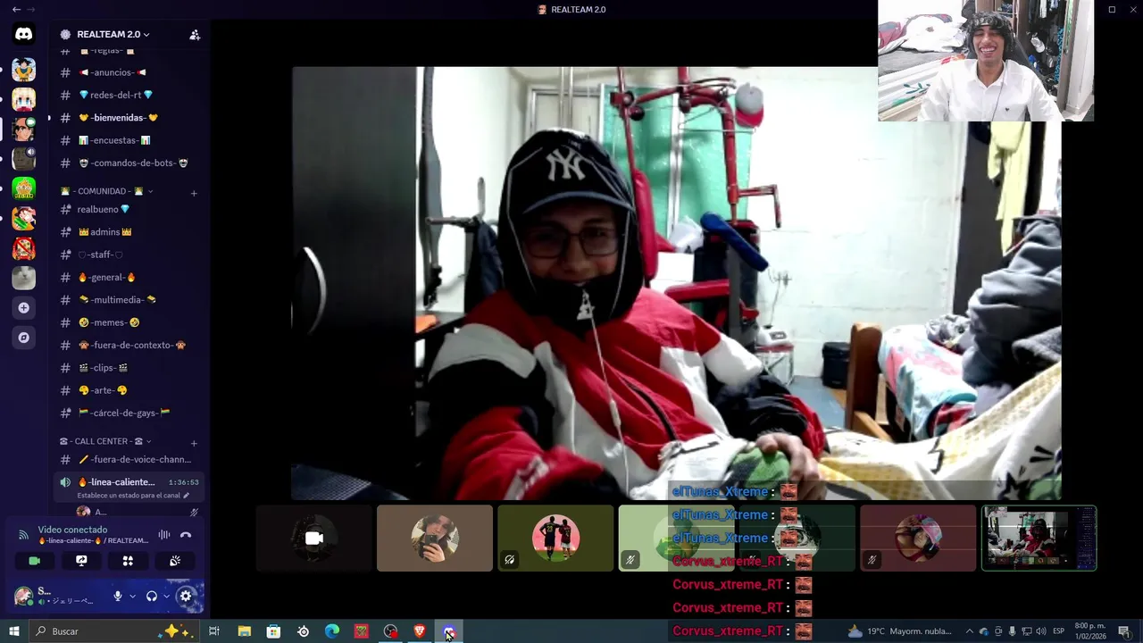Screen dimensions: 1143x643
Task: Collapse the CALL CENTER category
Action: coord(105,441)
